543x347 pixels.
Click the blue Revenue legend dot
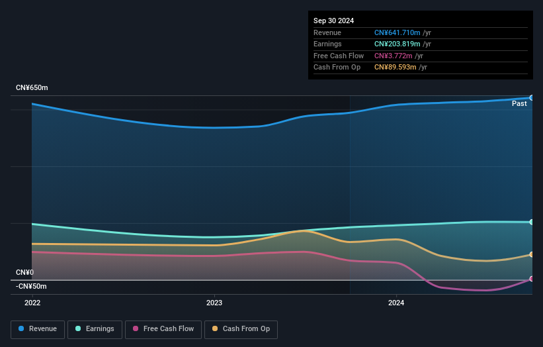21,328
